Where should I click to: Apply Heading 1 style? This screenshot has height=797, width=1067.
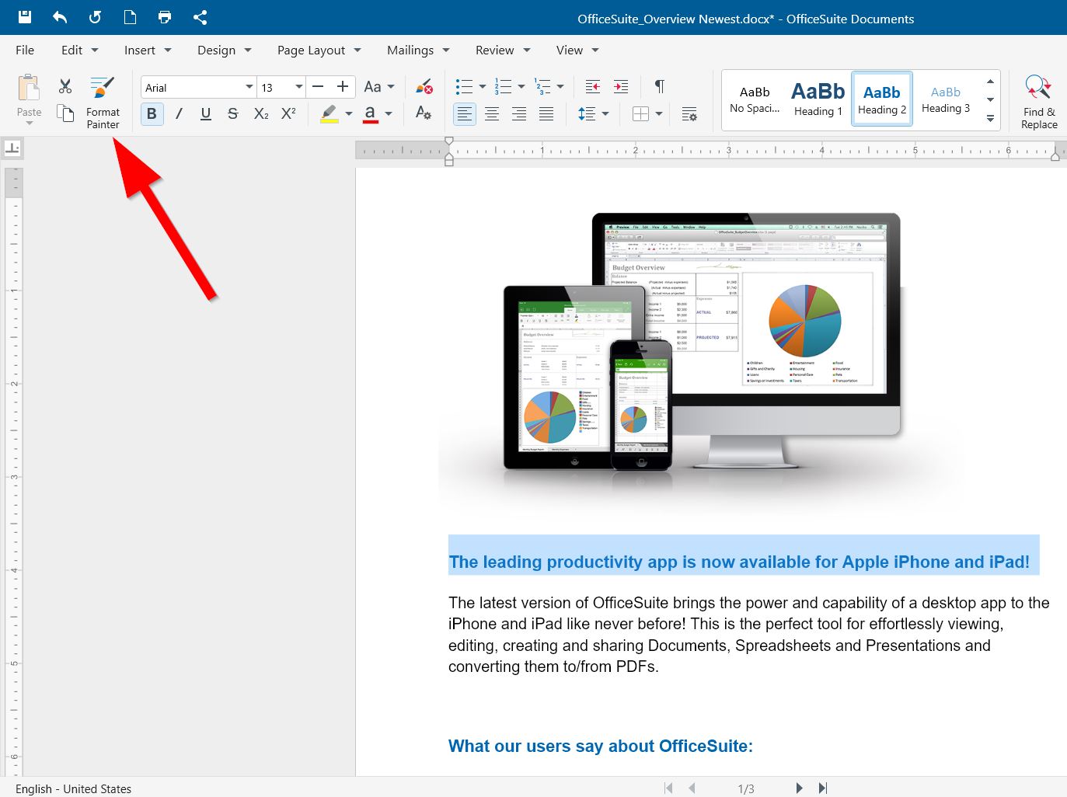pyautogui.click(x=818, y=100)
